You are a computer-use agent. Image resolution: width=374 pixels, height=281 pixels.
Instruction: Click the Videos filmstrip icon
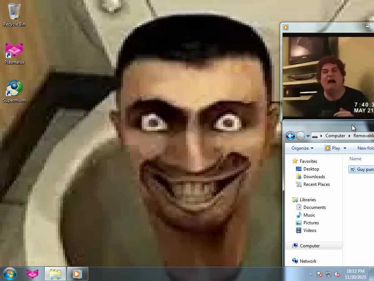coord(299,231)
